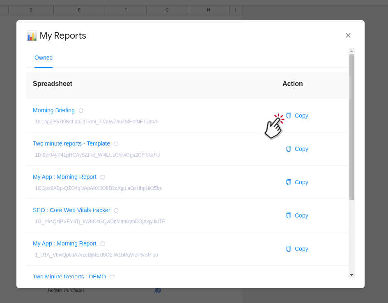Select column E header in background spreadsheet
388x303 pixels.
click(x=79, y=10)
